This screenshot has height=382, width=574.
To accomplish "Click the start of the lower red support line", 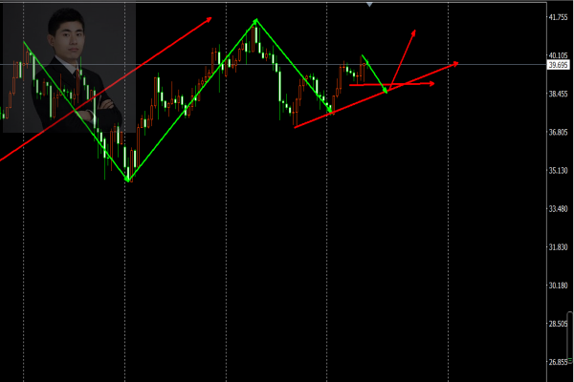I will (296, 127).
